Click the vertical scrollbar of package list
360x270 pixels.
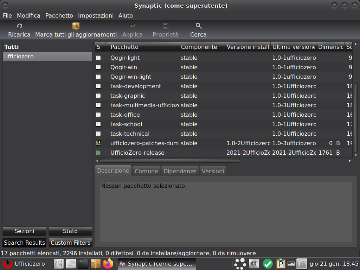click(x=356, y=118)
